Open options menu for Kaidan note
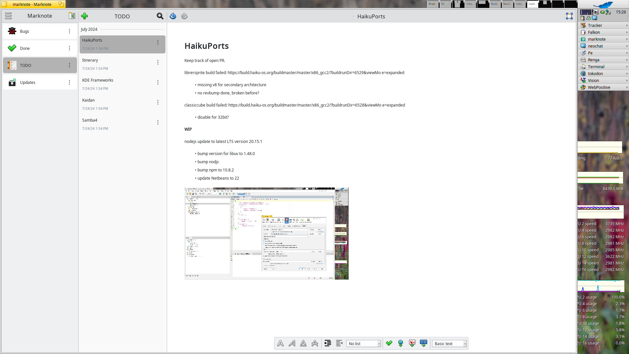The image size is (629, 354). coord(158,102)
